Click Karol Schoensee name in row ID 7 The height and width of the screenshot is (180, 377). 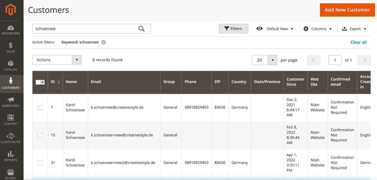pyautogui.click(x=75, y=107)
